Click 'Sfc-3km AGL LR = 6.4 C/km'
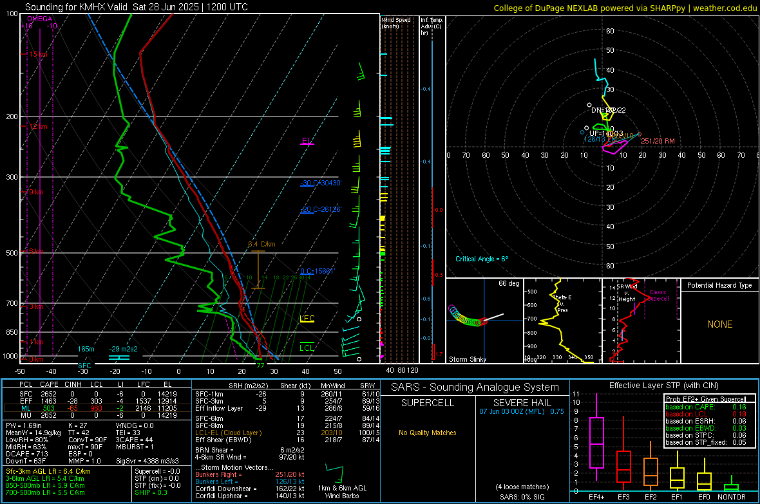760x504 pixels. coord(48,471)
